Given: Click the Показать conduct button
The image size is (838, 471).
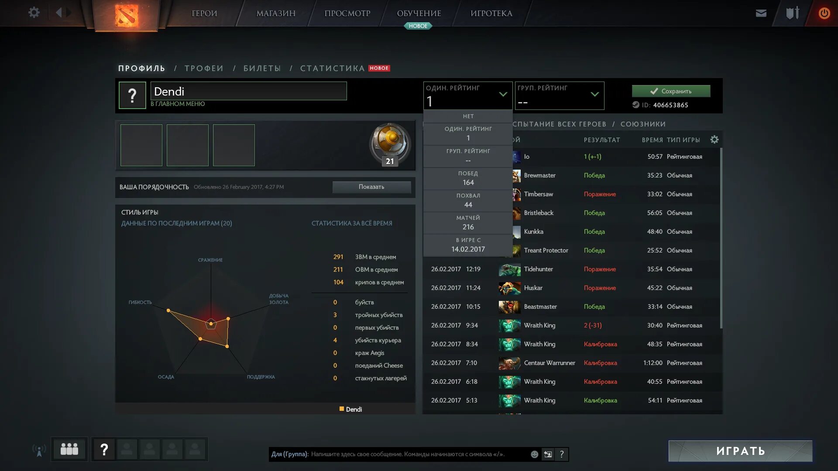Looking at the screenshot, I should click(x=371, y=187).
